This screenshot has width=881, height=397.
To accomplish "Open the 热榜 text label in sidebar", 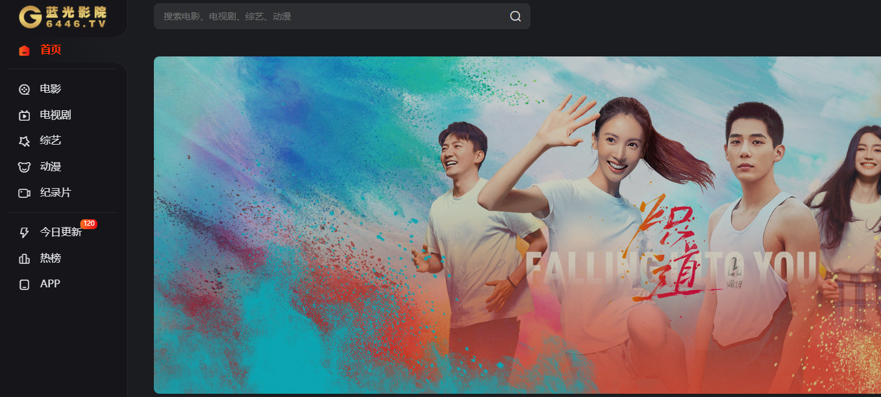I will tap(51, 258).
